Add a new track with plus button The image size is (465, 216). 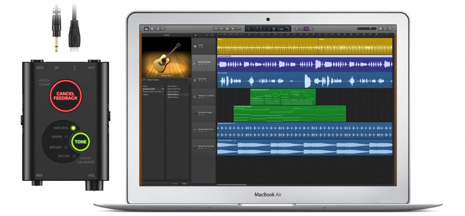(x=196, y=35)
